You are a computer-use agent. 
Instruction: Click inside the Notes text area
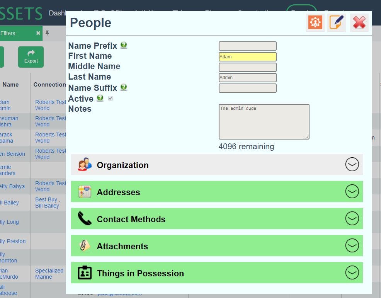264,121
